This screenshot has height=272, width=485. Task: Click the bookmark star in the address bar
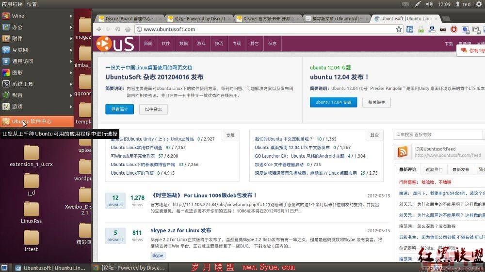click(399, 30)
